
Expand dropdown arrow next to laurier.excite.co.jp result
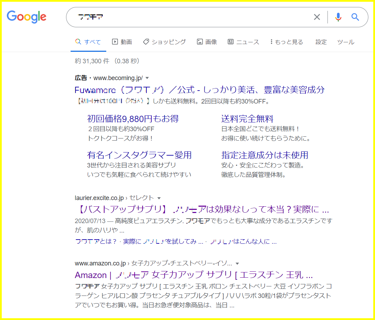click(159, 198)
